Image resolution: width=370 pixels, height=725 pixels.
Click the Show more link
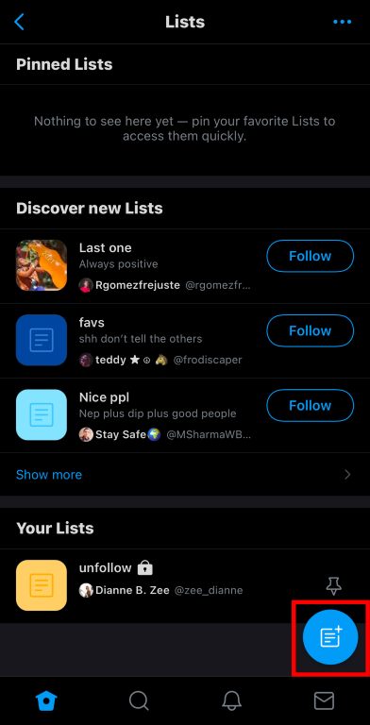49,475
